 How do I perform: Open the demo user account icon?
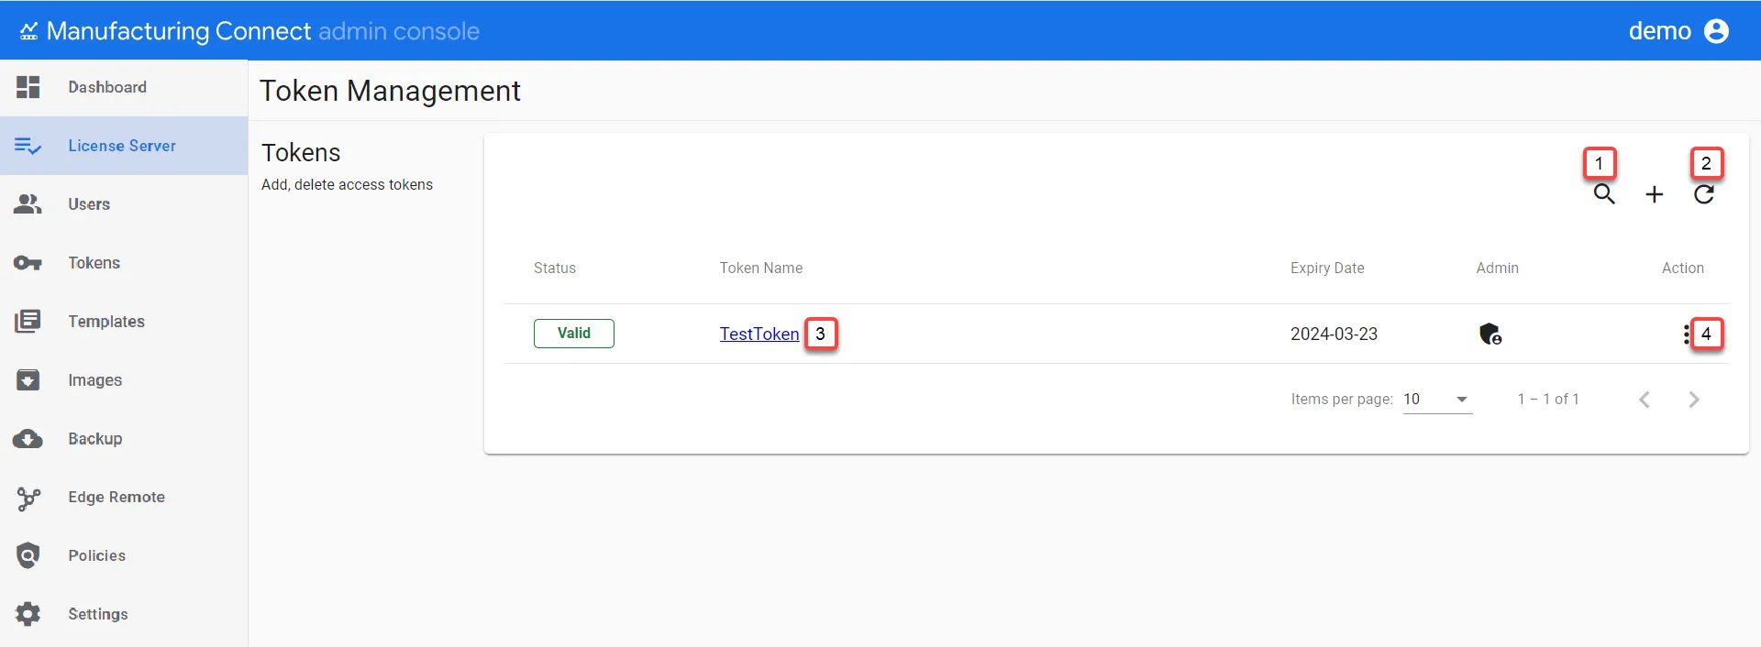coord(1716,31)
